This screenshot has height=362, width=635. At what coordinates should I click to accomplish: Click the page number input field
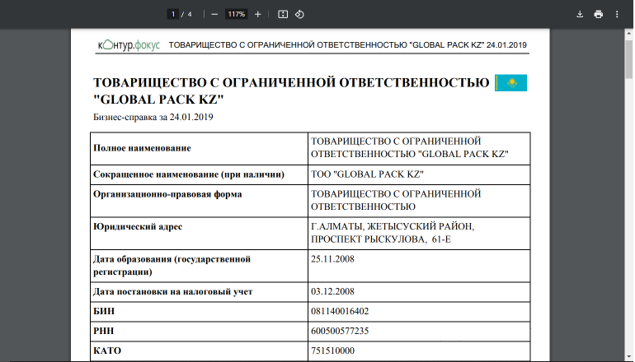point(173,14)
